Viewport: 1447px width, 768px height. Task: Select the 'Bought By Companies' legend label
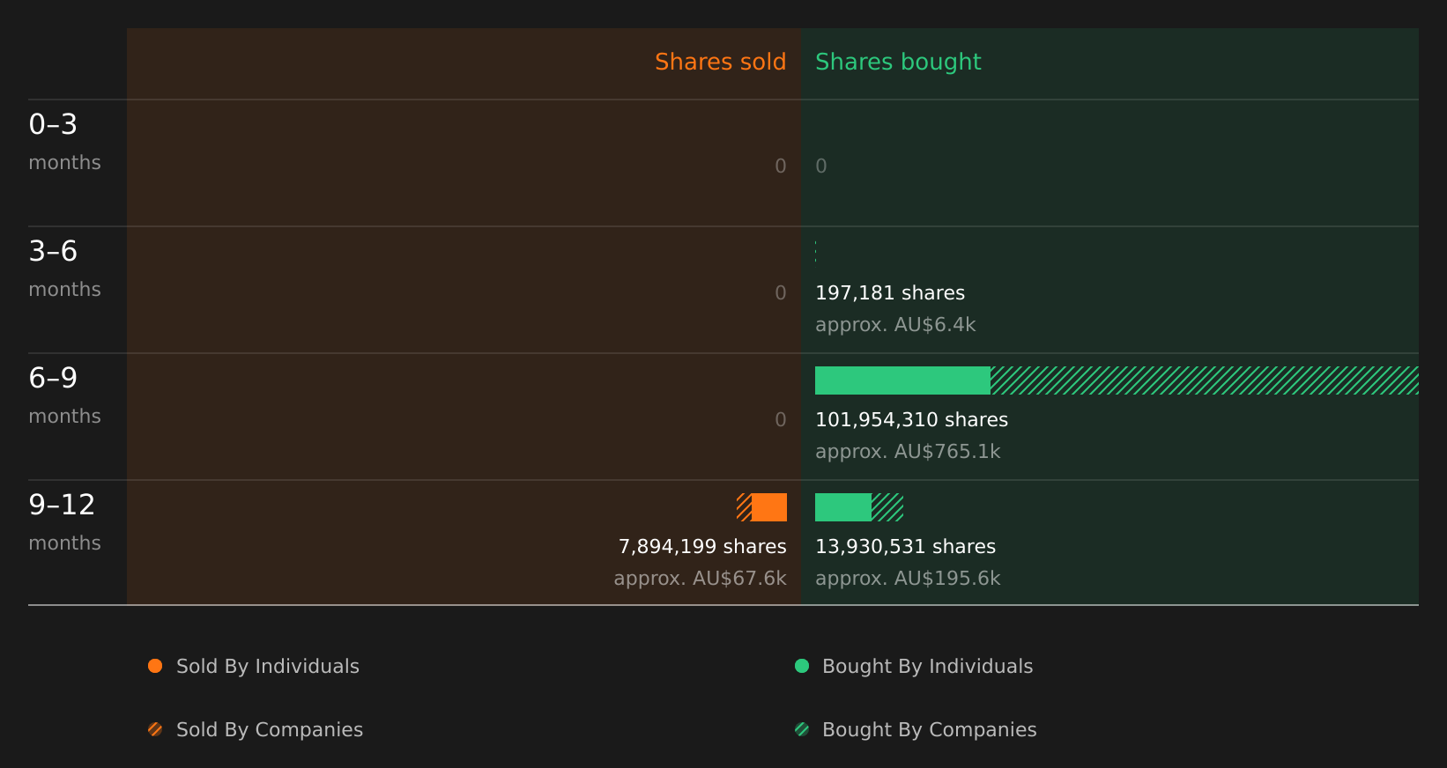tap(929, 730)
